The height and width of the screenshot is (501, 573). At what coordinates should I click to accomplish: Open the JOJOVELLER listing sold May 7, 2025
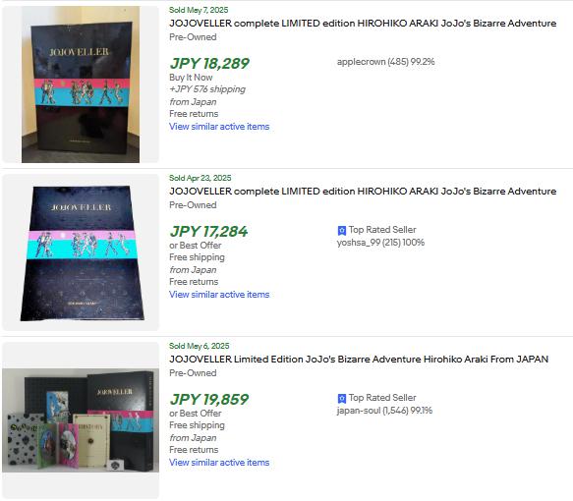pos(363,24)
